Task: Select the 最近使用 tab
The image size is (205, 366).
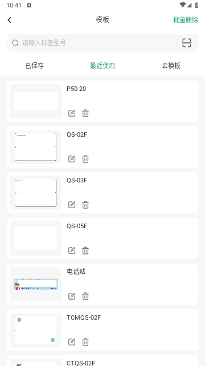Action: [102, 66]
